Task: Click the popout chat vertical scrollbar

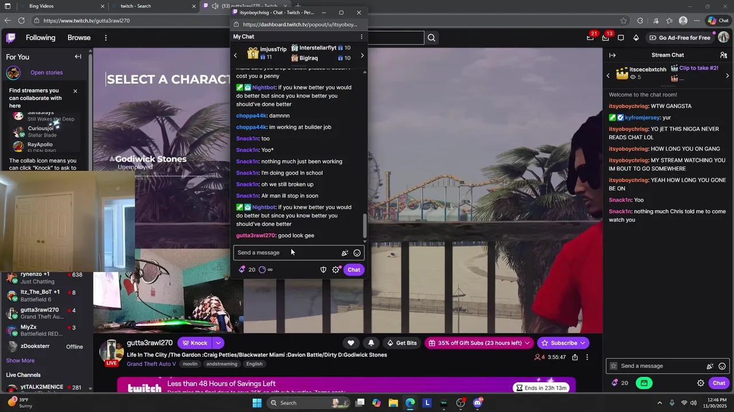Action: (x=365, y=227)
